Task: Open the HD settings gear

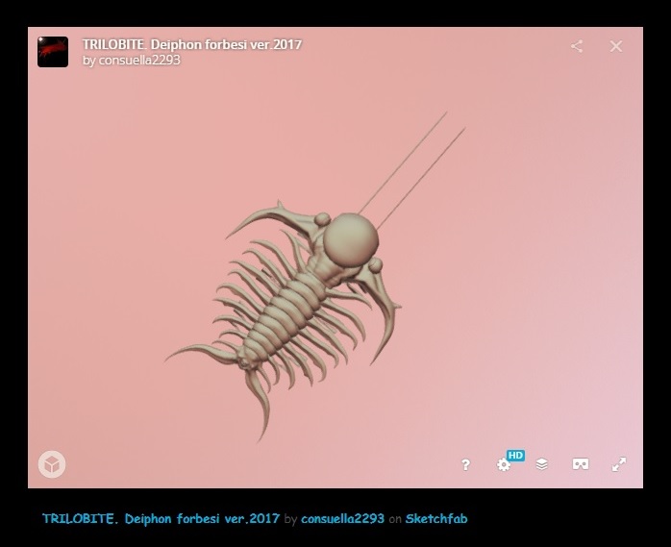Action: coord(504,465)
